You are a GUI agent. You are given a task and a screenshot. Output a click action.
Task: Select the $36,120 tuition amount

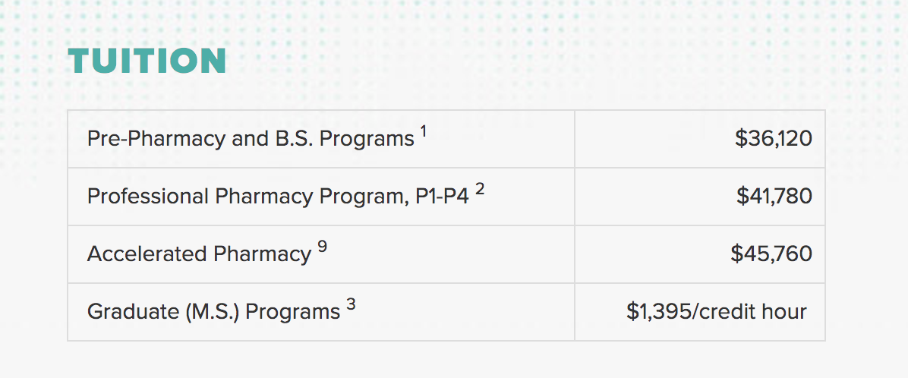coord(773,139)
